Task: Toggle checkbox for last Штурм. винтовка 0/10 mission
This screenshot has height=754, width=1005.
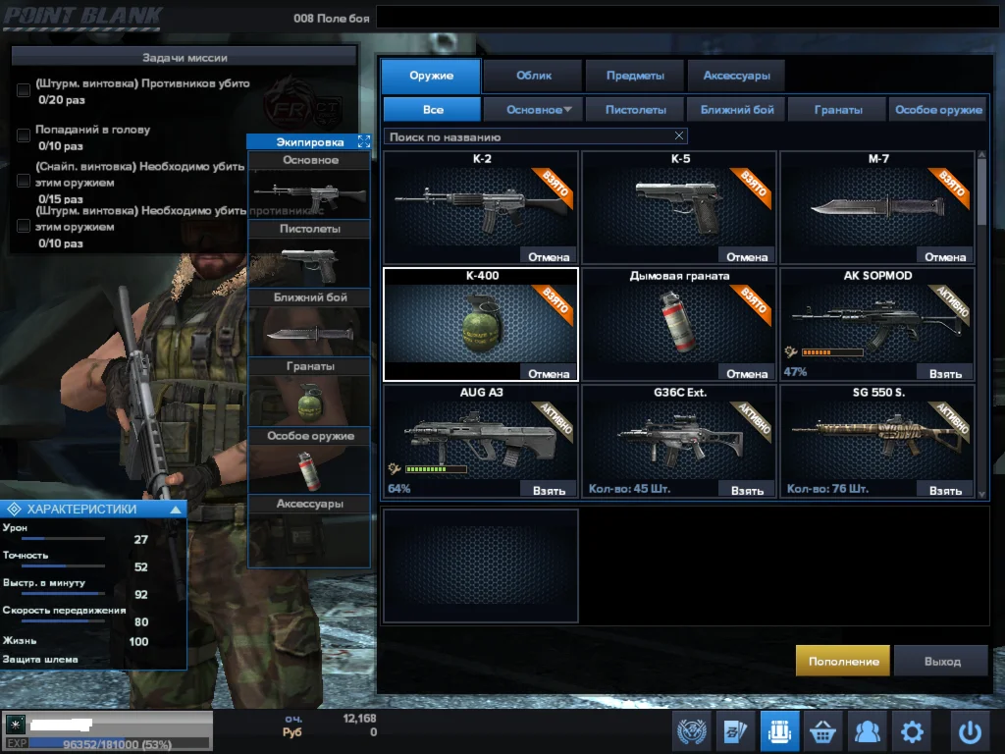Action: tap(24, 226)
